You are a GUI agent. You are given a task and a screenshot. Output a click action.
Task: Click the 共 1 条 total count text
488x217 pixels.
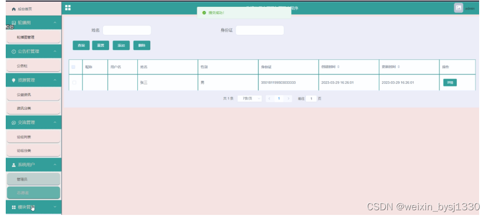(x=228, y=98)
